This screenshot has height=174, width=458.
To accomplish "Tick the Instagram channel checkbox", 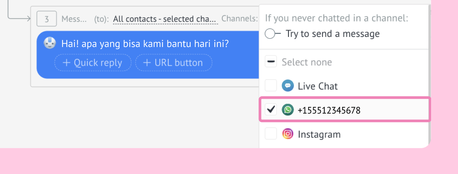I will 270,134.
